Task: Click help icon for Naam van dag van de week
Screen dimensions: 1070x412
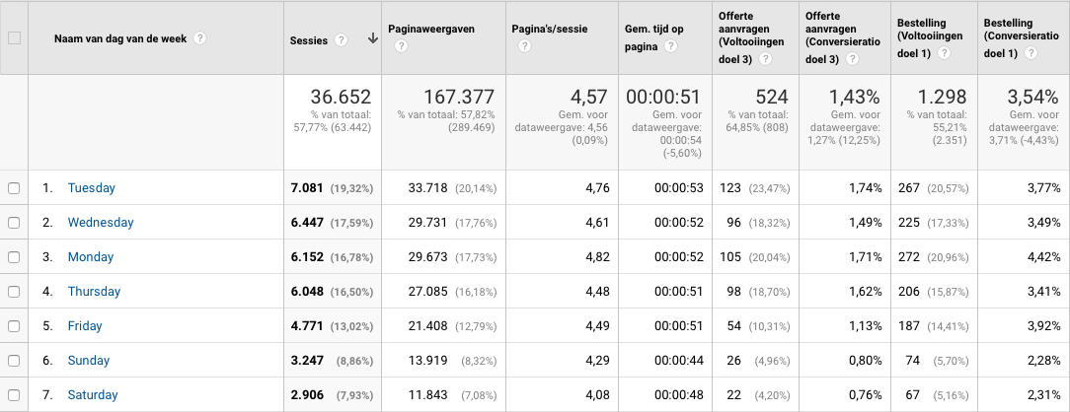Action: (200, 38)
